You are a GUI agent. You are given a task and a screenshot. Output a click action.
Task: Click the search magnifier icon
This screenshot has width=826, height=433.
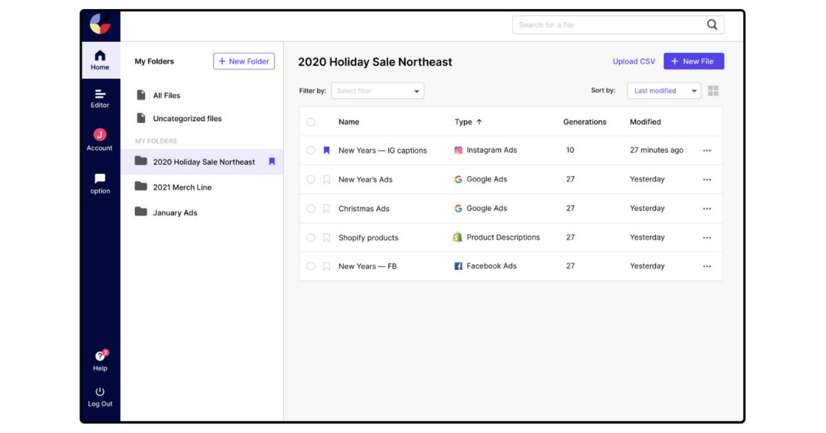pyautogui.click(x=712, y=24)
